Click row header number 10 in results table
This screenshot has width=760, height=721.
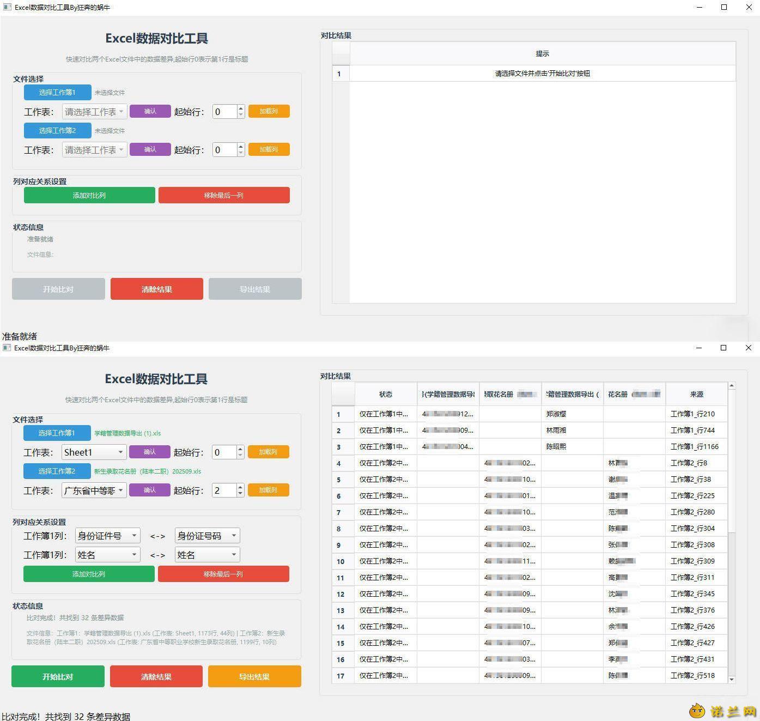[x=343, y=561]
